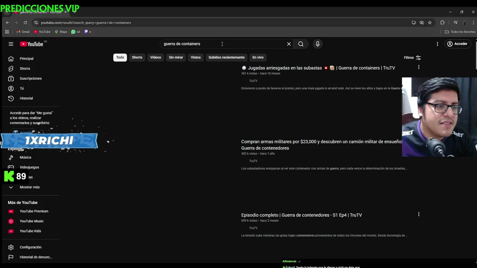Viewport: 477px width, 268px height.
Task: Open the YouTube hamburger guide menu
Action: tap(11, 44)
